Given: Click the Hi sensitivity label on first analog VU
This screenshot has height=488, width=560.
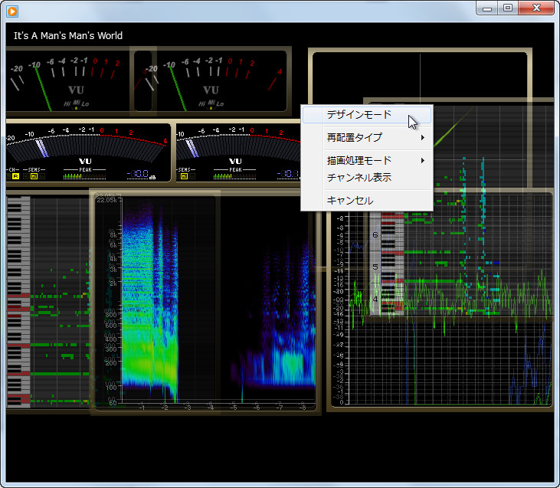Looking at the screenshot, I should (x=67, y=103).
